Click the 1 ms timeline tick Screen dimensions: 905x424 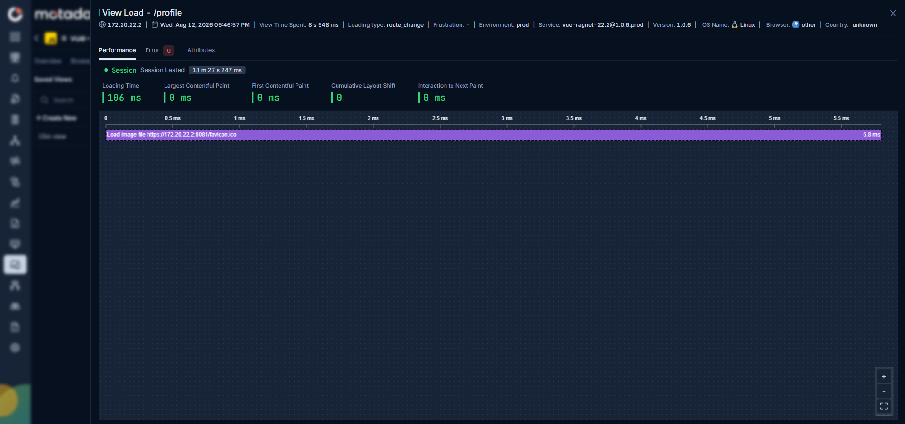239,118
